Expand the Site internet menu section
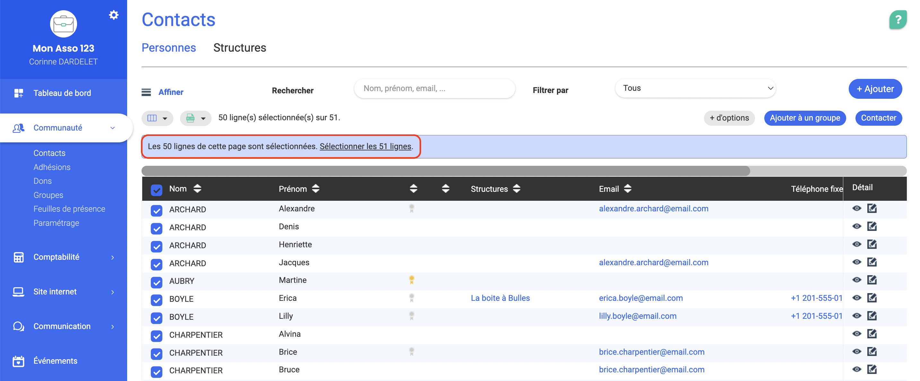This screenshot has width=920, height=381. point(112,292)
